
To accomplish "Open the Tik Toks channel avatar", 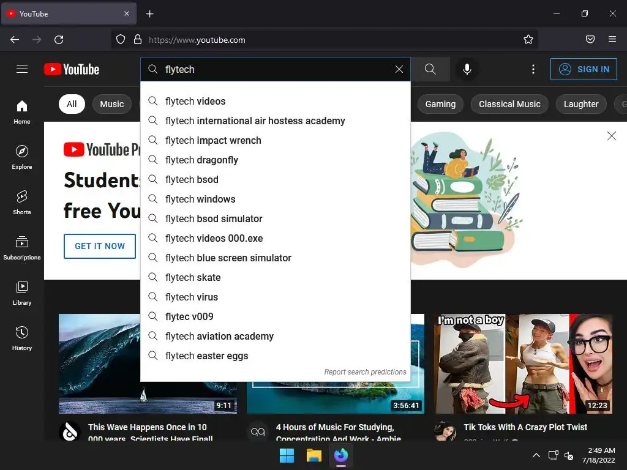I will click(x=445, y=431).
